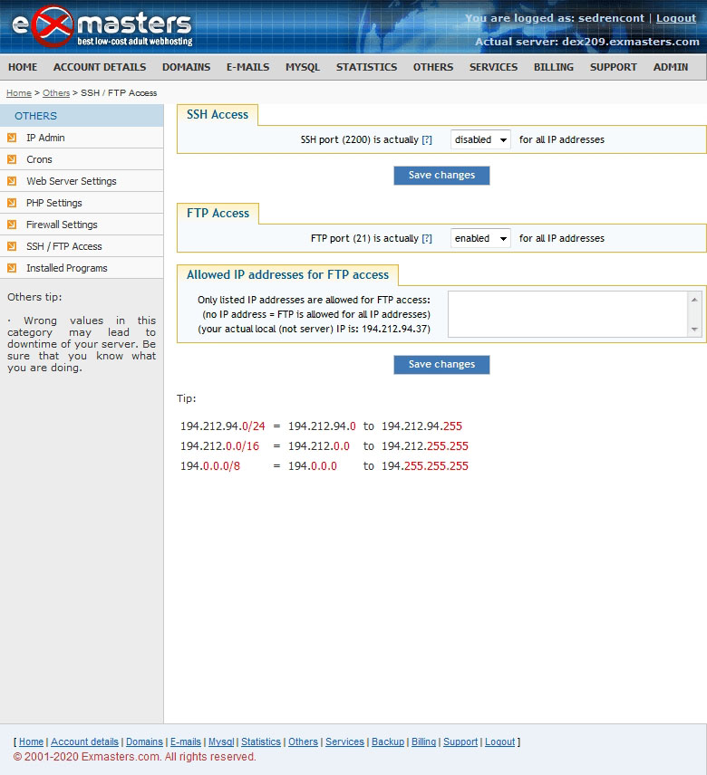Open the SSH port help [?] link
This screenshot has width=707, height=775.
coord(427,140)
